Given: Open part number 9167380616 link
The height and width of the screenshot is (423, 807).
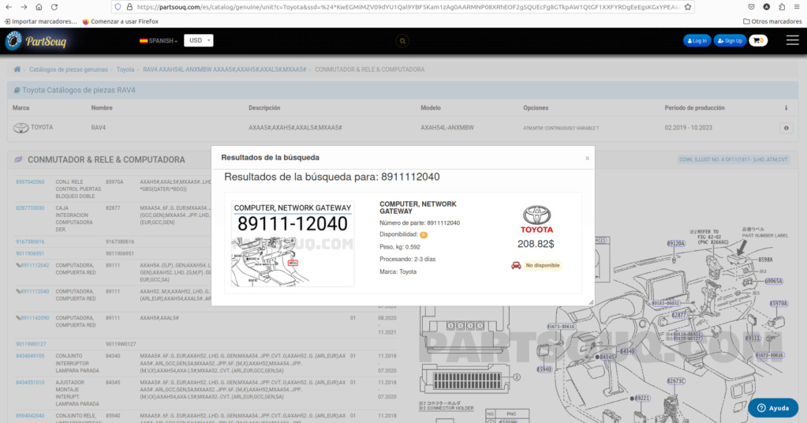Looking at the screenshot, I should (x=30, y=241).
